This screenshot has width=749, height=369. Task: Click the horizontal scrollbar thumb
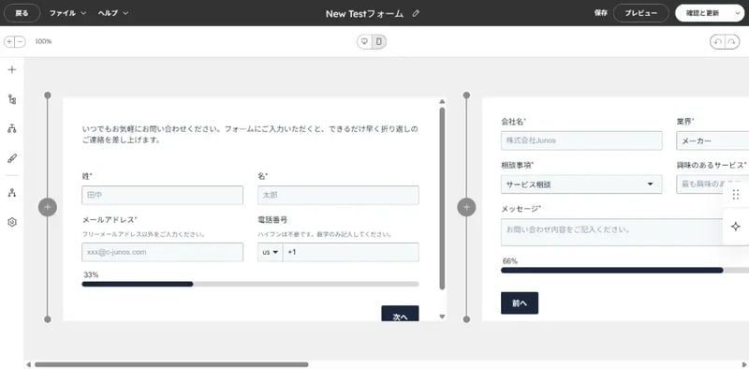coord(171,364)
